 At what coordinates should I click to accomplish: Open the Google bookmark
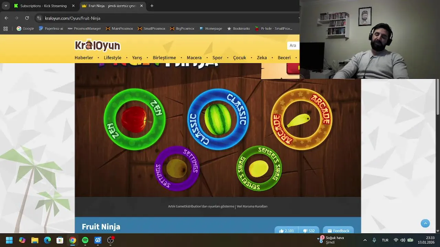click(x=25, y=28)
